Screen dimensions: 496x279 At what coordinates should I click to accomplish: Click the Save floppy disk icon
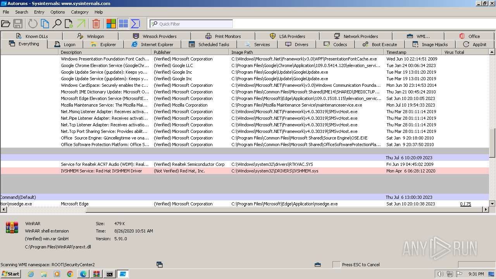click(x=18, y=24)
